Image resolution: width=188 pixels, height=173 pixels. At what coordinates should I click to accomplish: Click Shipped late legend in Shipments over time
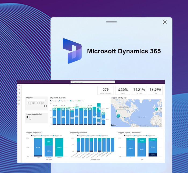point(74,101)
